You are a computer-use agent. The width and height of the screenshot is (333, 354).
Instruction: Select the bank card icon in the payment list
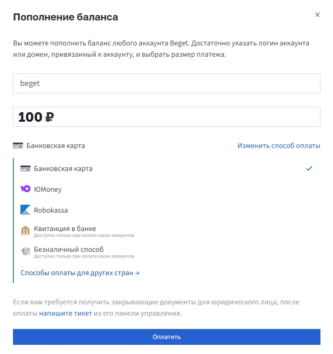25,168
